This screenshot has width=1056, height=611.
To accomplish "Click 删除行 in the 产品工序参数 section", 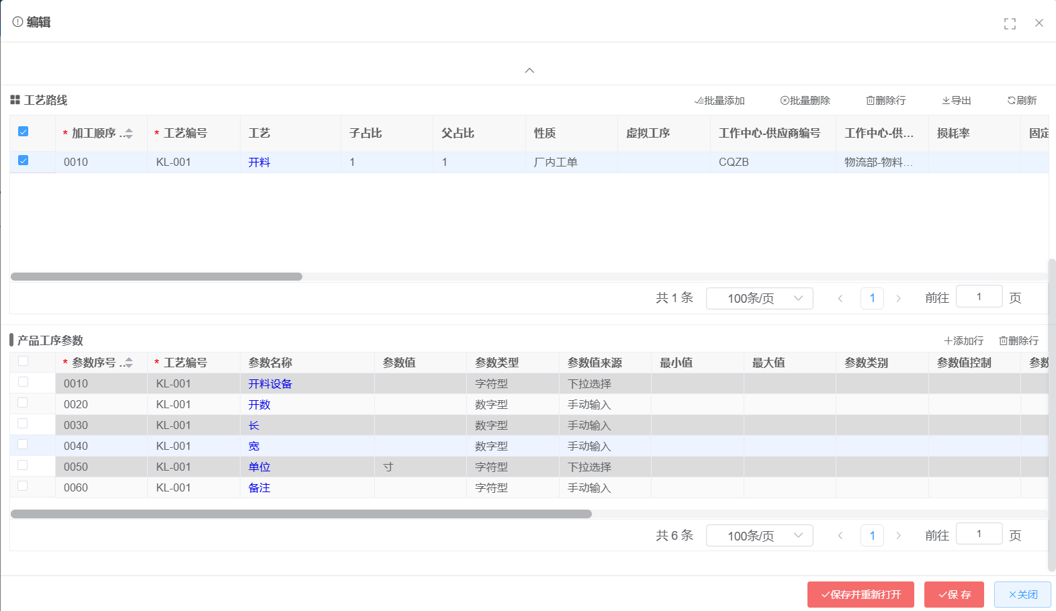I will pos(1018,341).
